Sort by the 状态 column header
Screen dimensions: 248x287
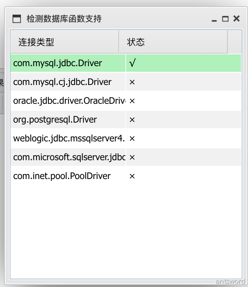(x=173, y=42)
